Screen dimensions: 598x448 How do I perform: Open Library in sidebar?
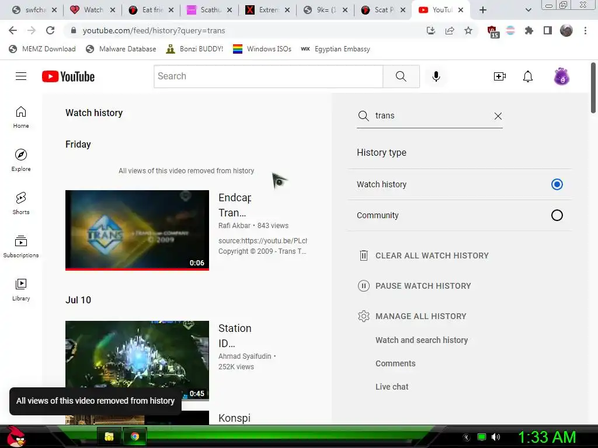click(21, 289)
